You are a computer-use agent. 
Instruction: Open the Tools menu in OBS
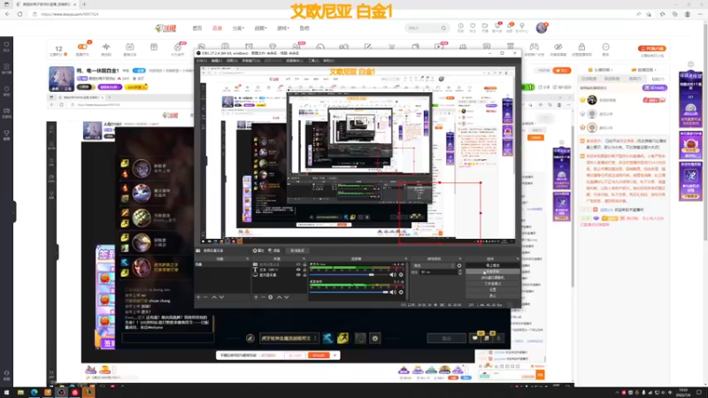coord(313,60)
